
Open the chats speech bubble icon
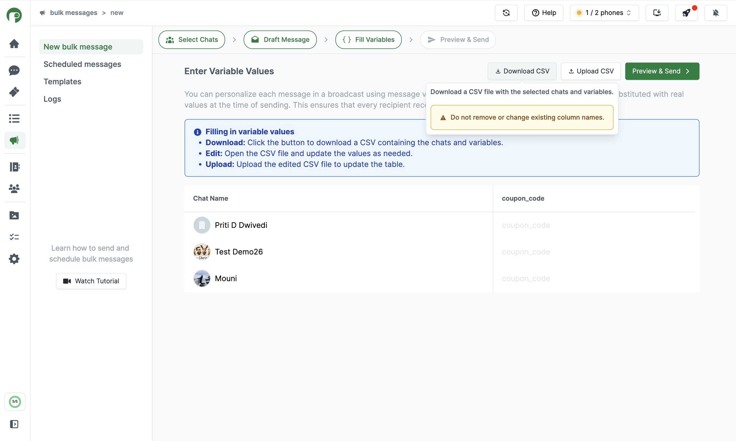click(x=14, y=70)
